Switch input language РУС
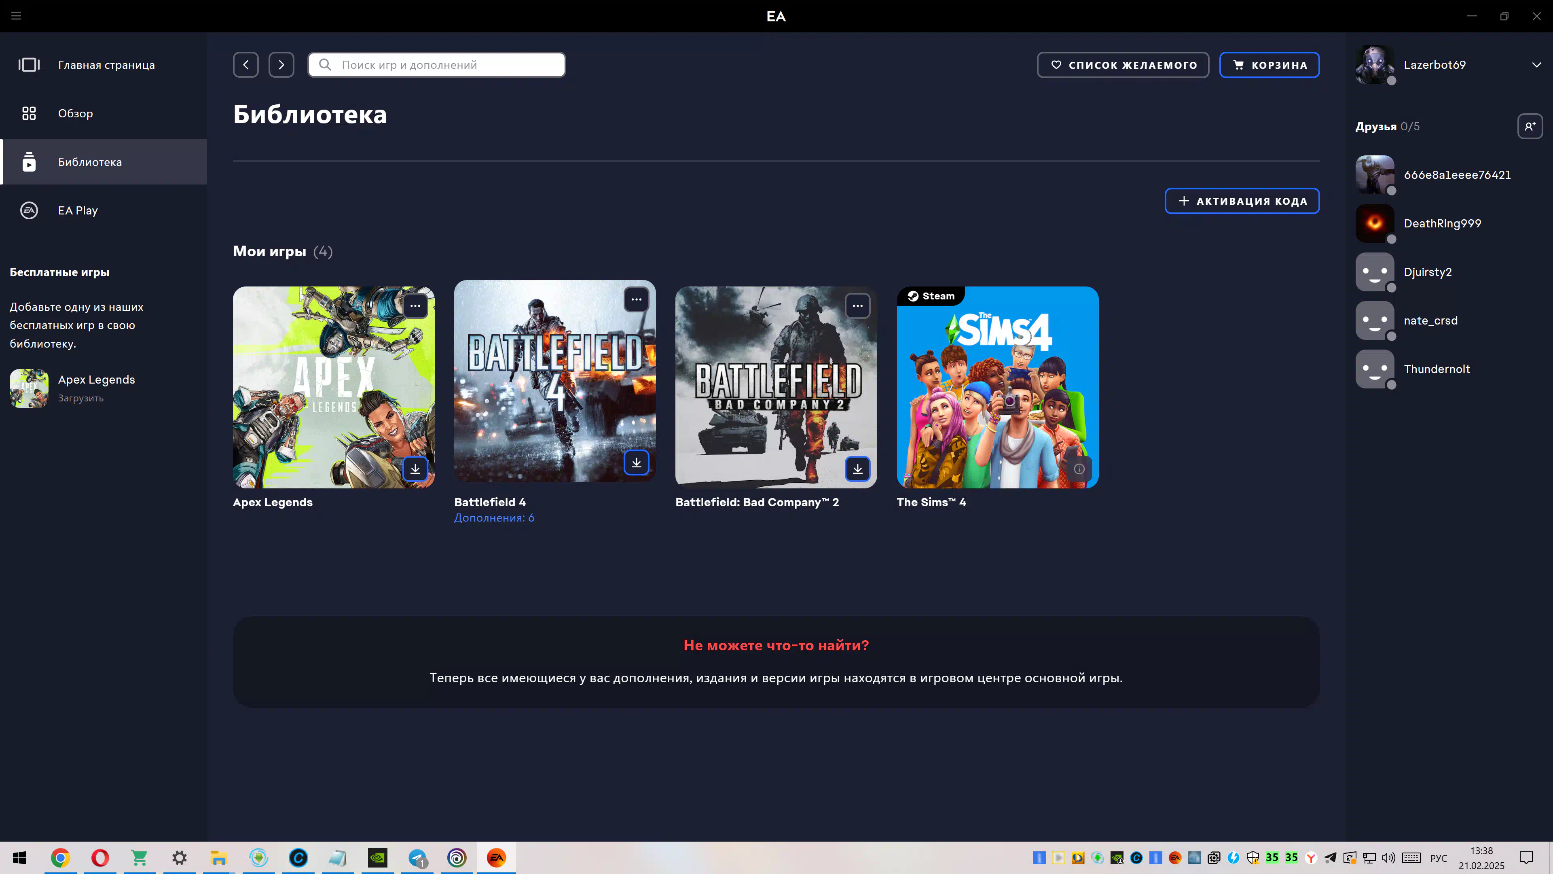1553x874 pixels. point(1439,858)
